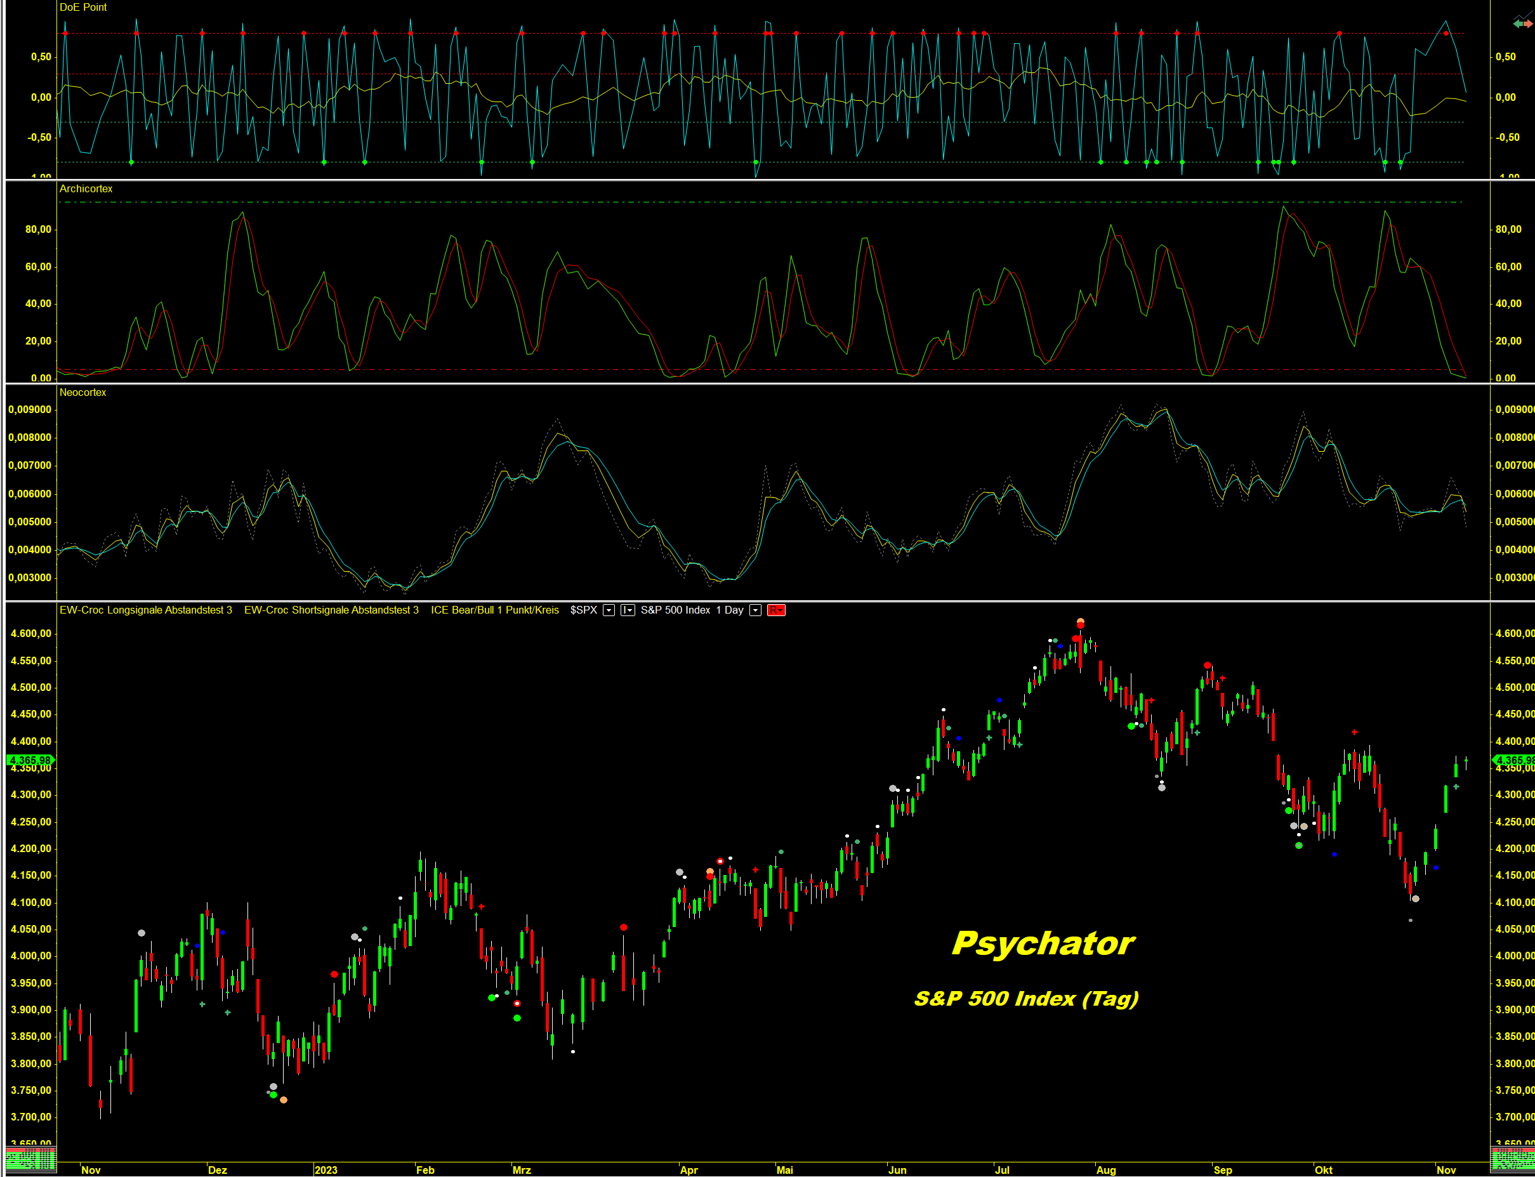The image size is (1535, 1177).
Task: Open the bar type dropdown next to $SPX
Action: point(627,610)
